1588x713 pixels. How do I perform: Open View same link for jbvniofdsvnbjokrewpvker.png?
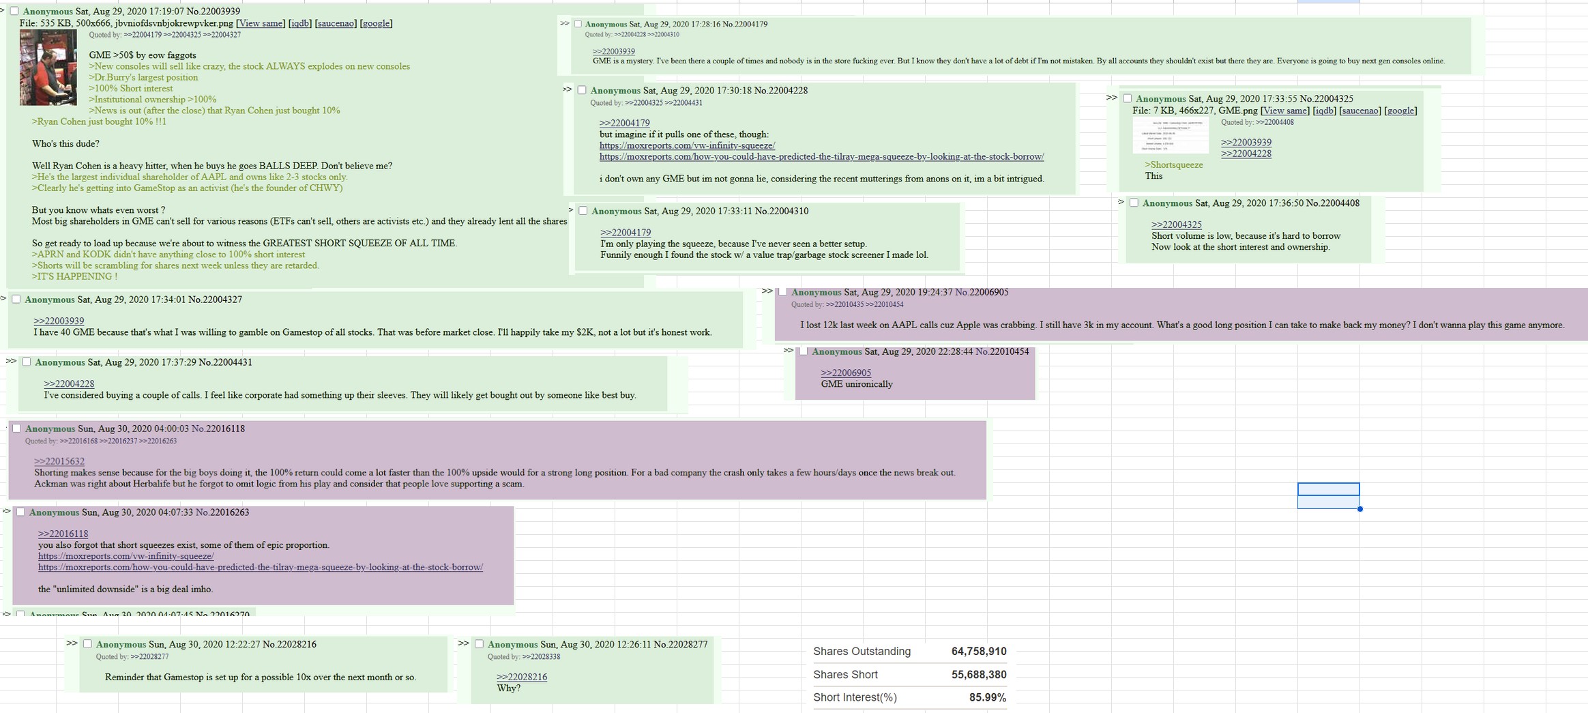point(261,23)
